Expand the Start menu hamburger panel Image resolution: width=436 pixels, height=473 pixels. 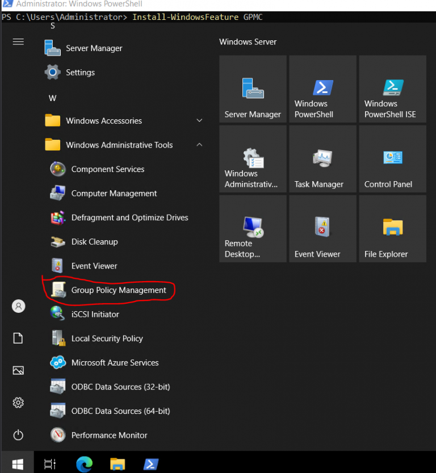(x=18, y=41)
